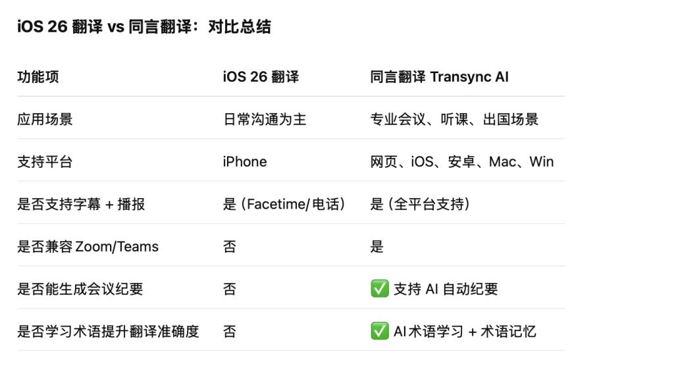Image resolution: width=674 pixels, height=366 pixels.
Task: Click the 是否兼容 Zoom/Teams row label
Action: click(88, 246)
